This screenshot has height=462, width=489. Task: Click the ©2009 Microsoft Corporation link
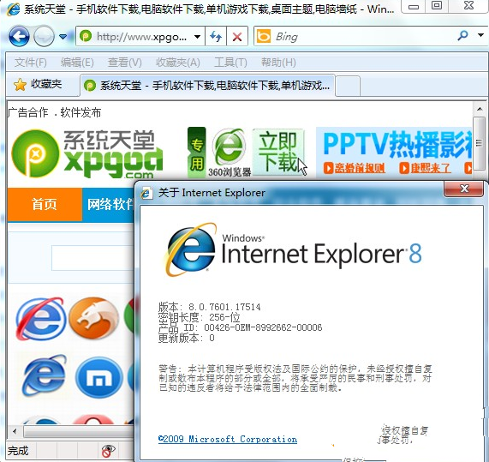(228, 439)
